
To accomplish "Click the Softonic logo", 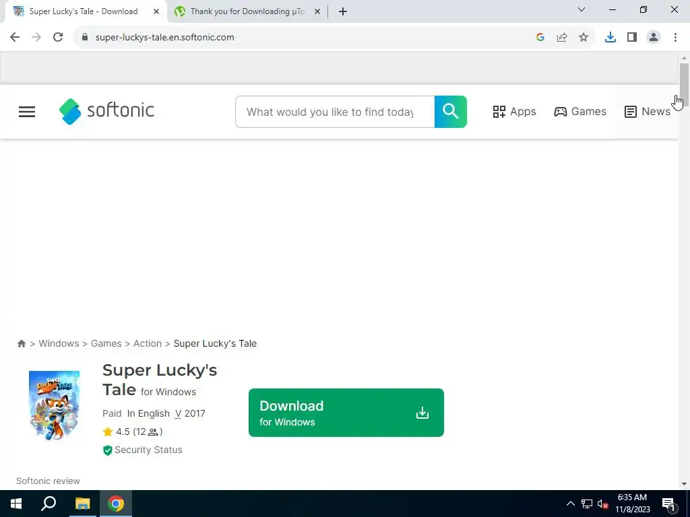I will 106,111.
